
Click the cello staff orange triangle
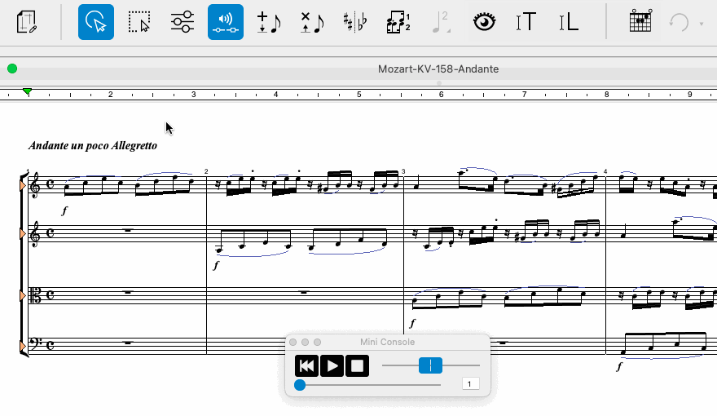tap(23, 347)
